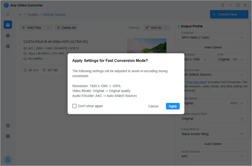Click the 1 Item(s) count label
The image size is (252, 166).
[134, 28]
